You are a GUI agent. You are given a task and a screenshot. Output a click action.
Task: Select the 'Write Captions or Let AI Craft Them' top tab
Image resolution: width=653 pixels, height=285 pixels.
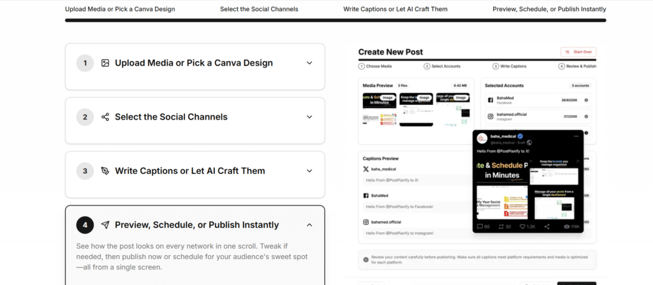coord(395,10)
